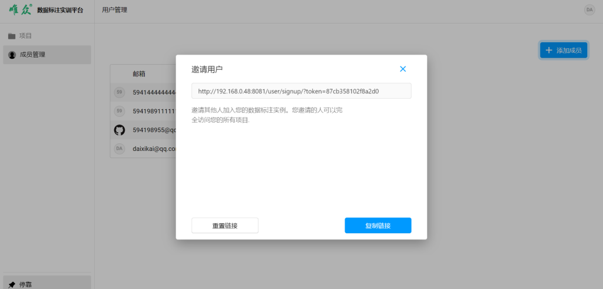The width and height of the screenshot is (603, 289).
Task: Click the DA avatar next to daixikai
Action: [120, 149]
